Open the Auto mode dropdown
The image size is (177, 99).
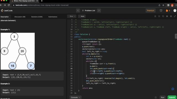82,16
